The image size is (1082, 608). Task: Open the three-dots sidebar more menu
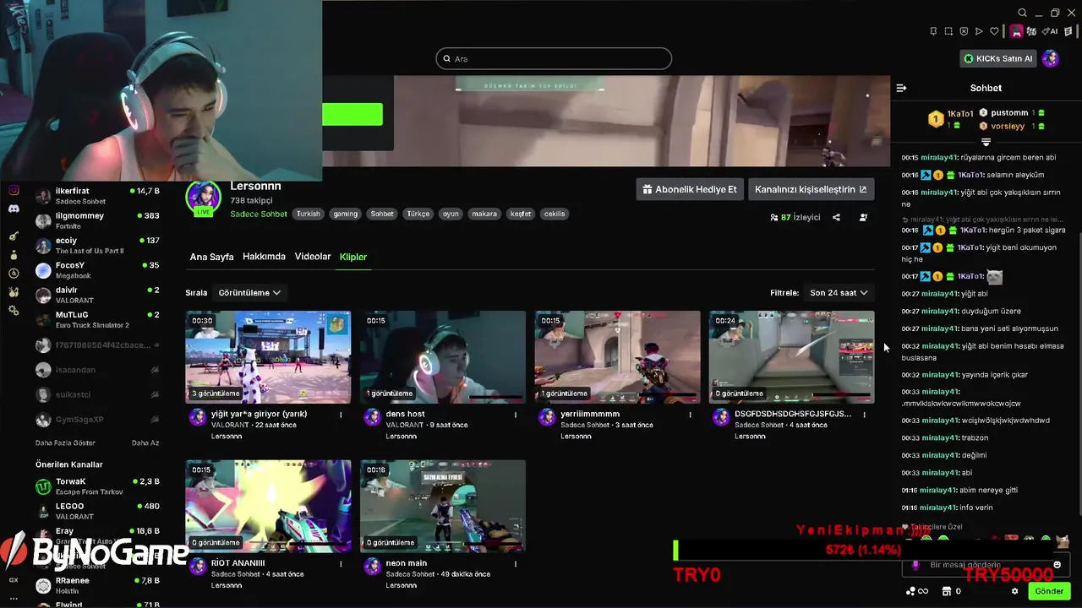(x=14, y=598)
